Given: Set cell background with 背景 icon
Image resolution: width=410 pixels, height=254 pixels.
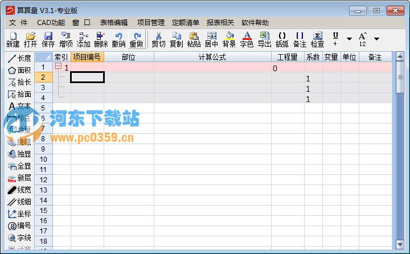Looking at the screenshot, I should [x=229, y=39].
